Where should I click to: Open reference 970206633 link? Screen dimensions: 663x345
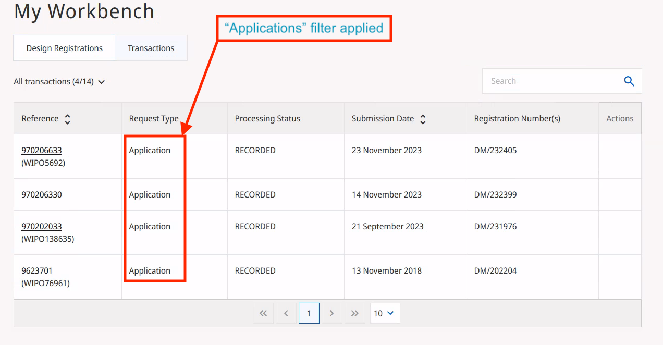click(42, 151)
